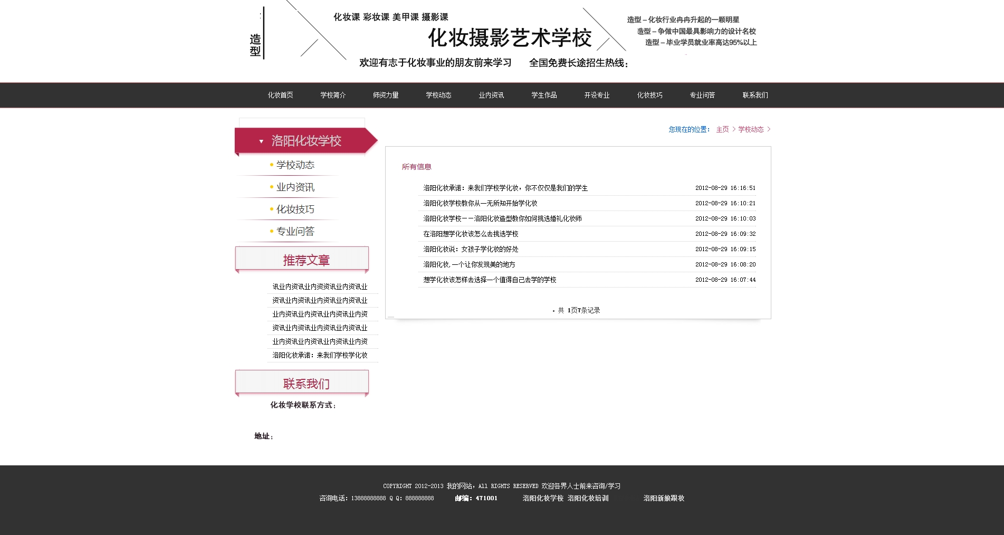
Task: Open 业内资讯 sidebar category
Action: 295,187
